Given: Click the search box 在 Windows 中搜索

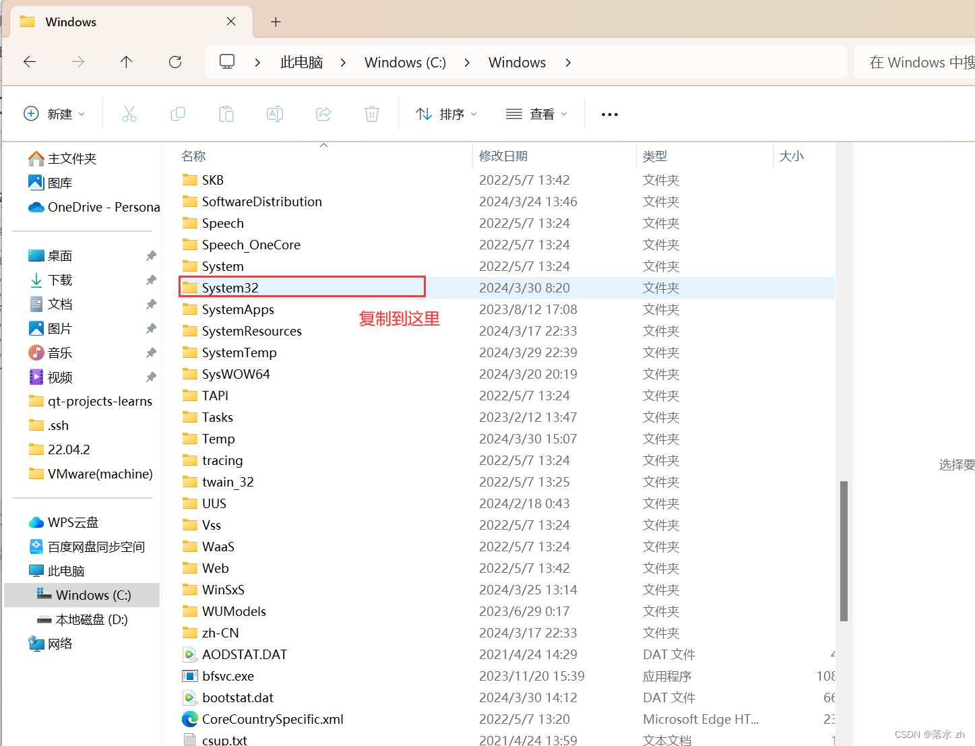Looking at the screenshot, I should (914, 62).
